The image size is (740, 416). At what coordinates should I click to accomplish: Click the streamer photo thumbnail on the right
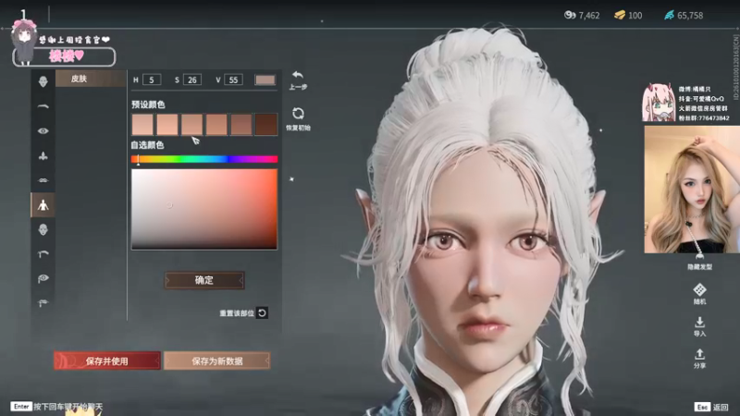[692, 190]
